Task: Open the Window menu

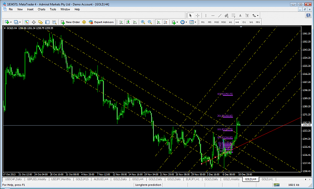Action: tap(65, 9)
